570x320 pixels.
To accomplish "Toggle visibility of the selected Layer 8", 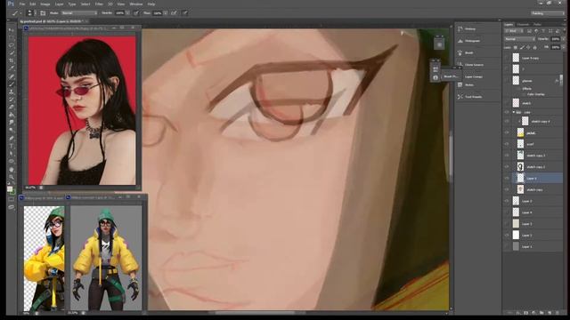I will (507, 178).
